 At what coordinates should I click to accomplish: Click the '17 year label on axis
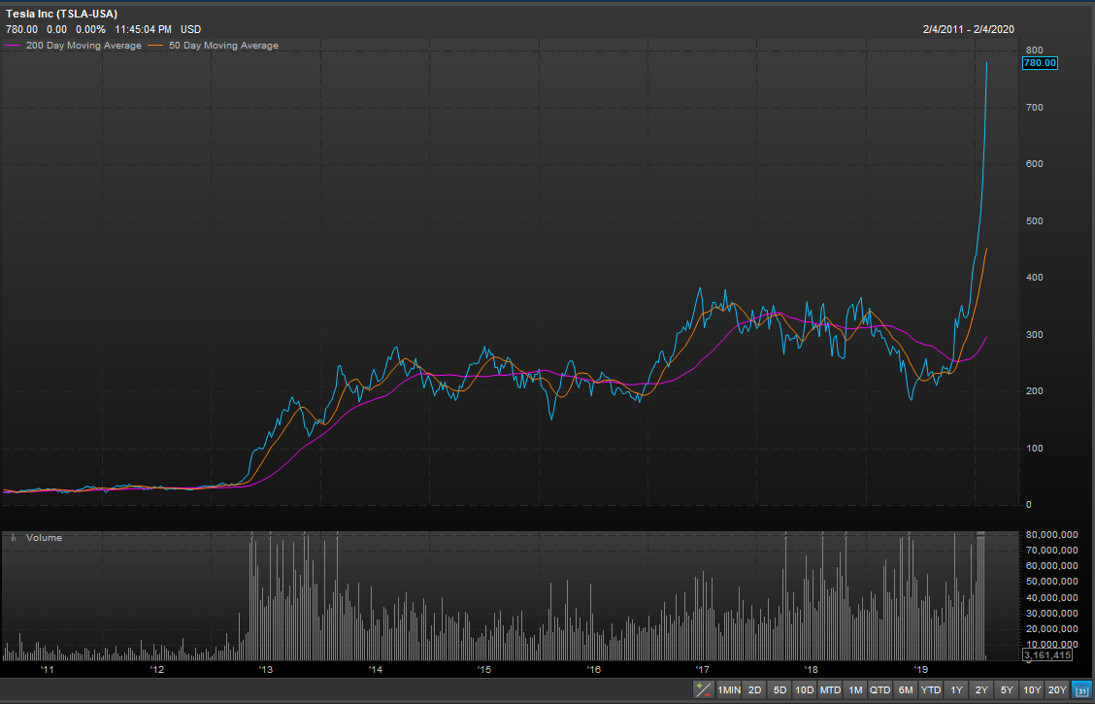click(x=703, y=670)
